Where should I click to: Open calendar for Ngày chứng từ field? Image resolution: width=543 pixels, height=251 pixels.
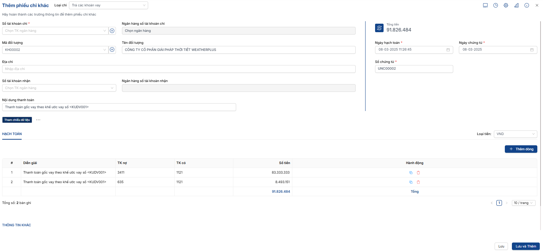click(532, 50)
